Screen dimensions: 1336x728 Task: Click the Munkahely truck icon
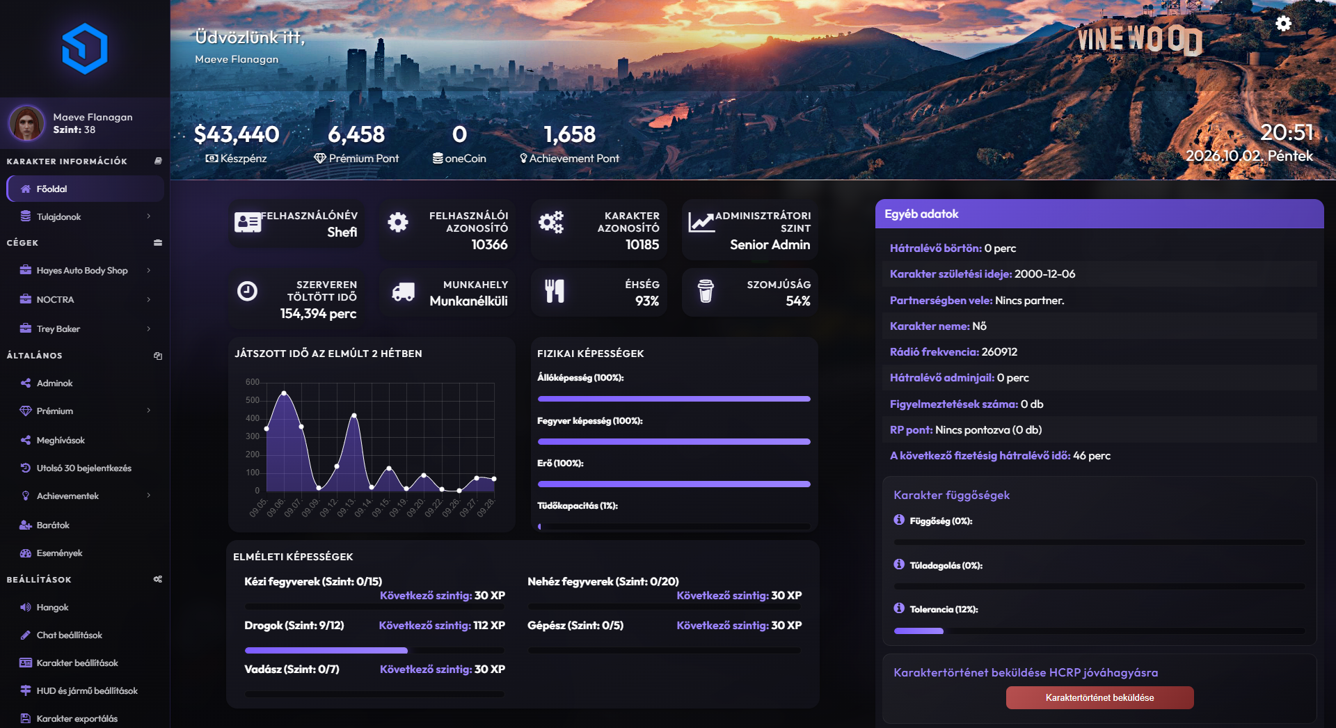(403, 292)
